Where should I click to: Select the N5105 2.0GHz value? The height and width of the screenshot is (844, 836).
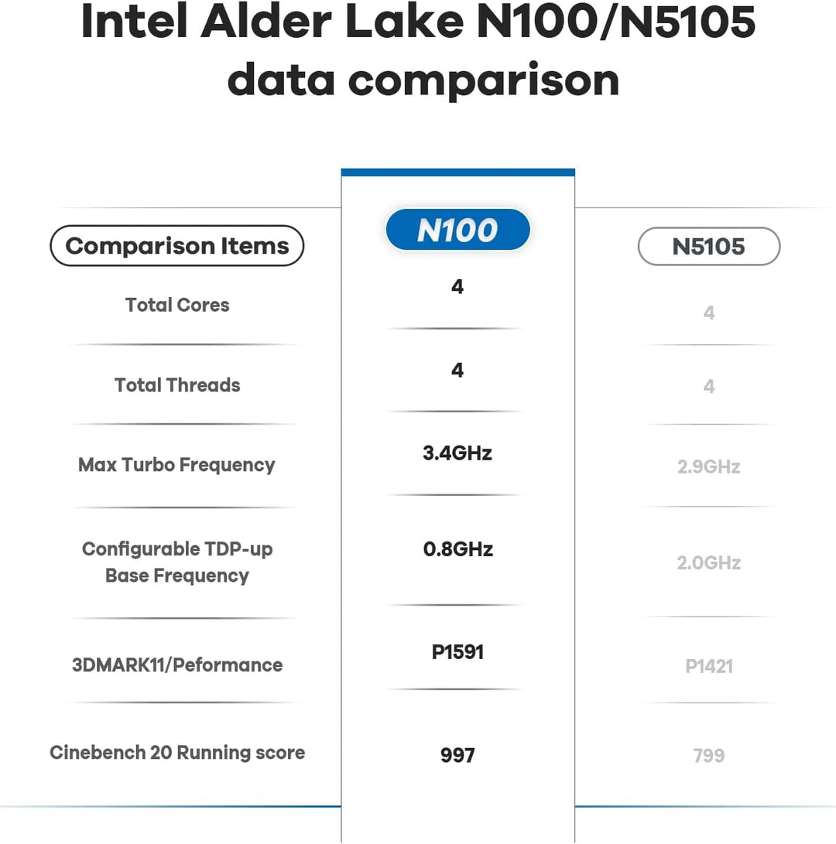pyautogui.click(x=709, y=563)
